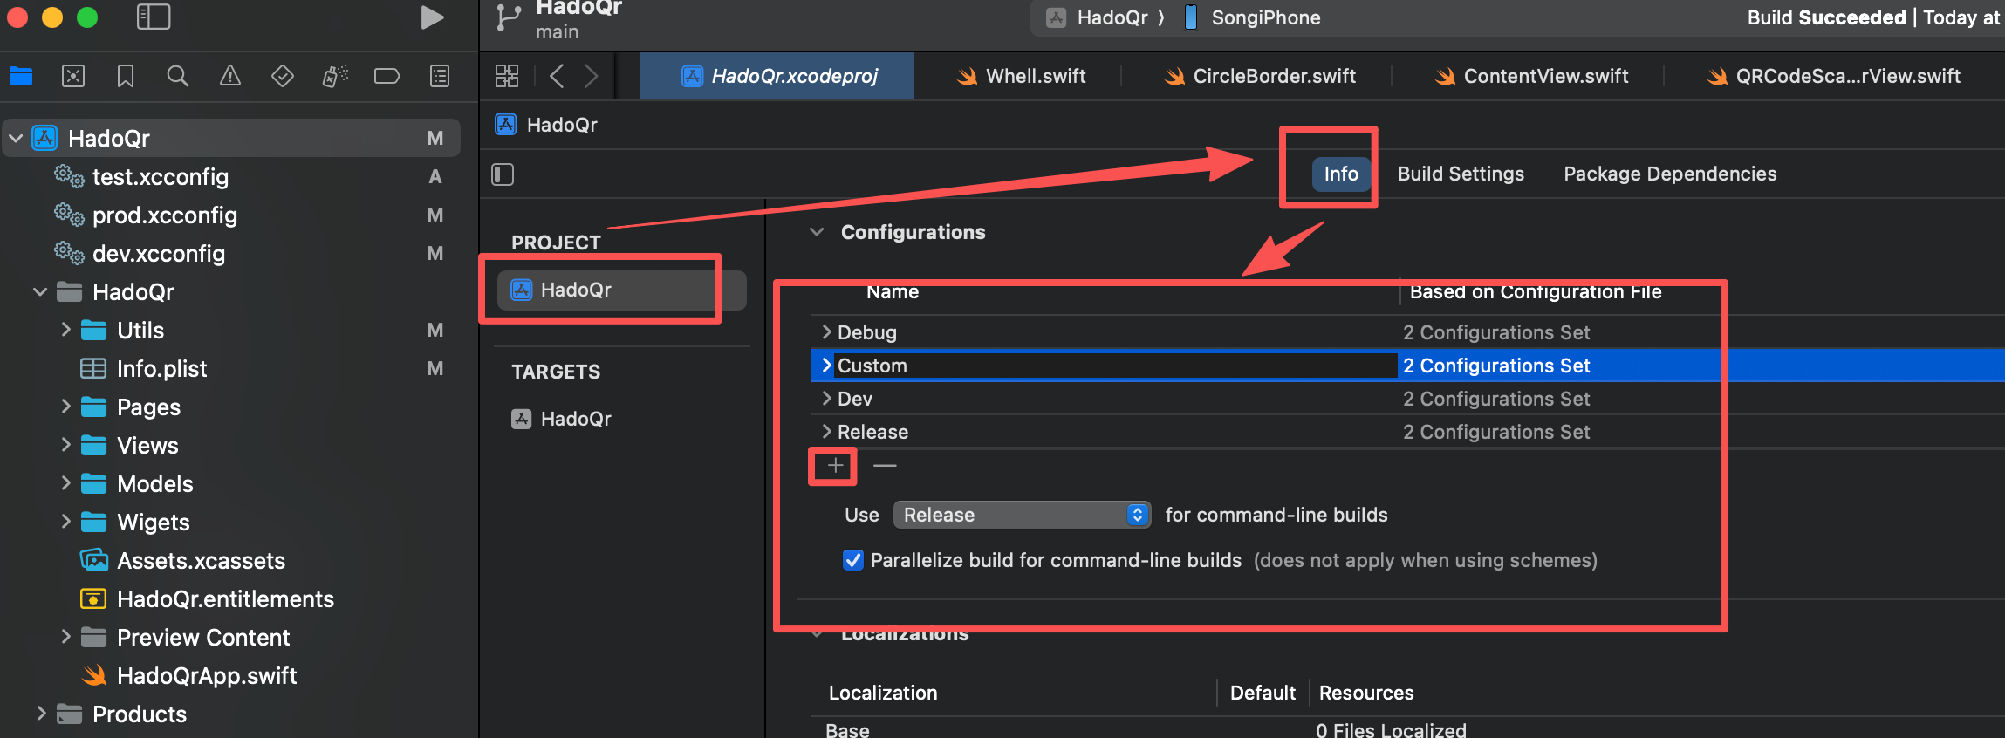2005x738 pixels.
Task: Expand the Wigets folder
Action: [x=65, y=522]
